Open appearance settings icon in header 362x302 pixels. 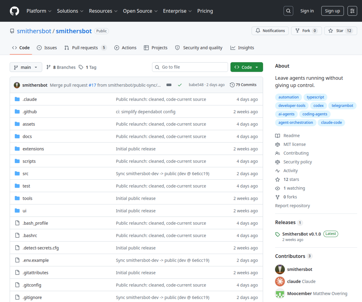pos(352,11)
